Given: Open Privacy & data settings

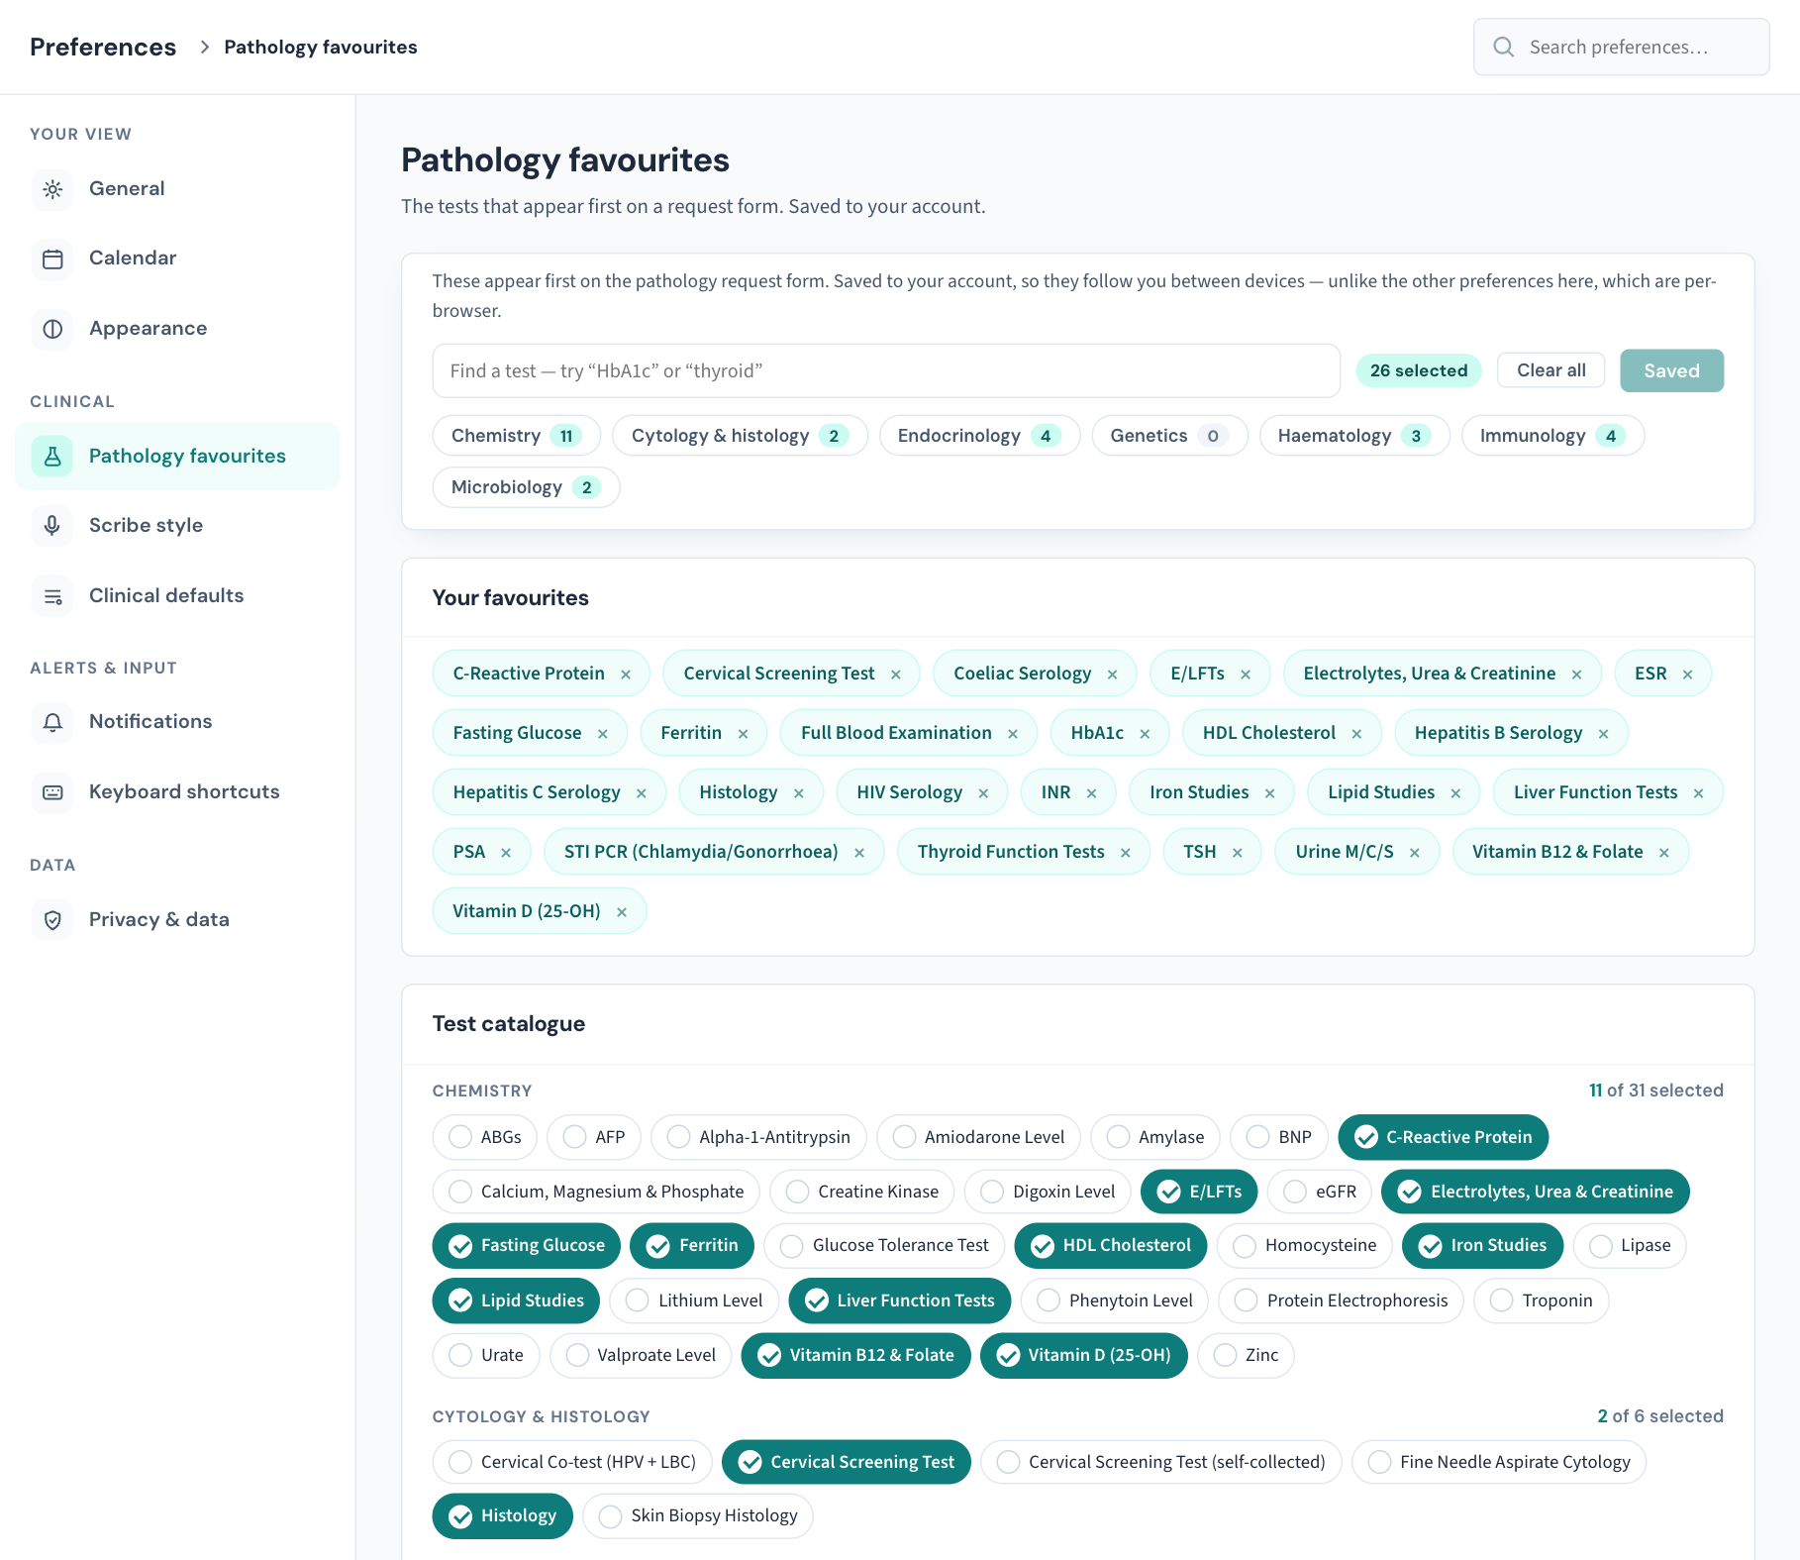Looking at the screenshot, I should 178,920.
